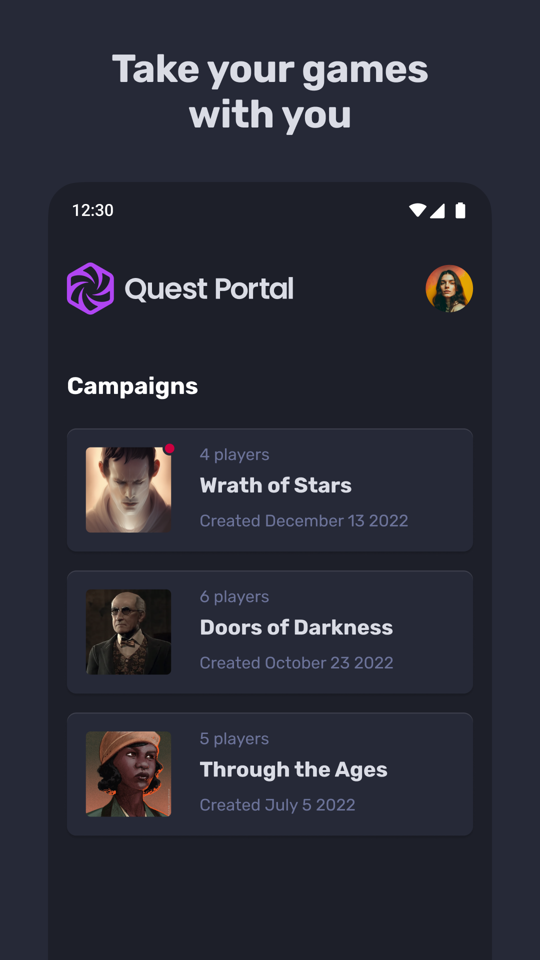The height and width of the screenshot is (960, 540).
Task: Tap the 12:30 status bar clock
Action: (x=93, y=210)
